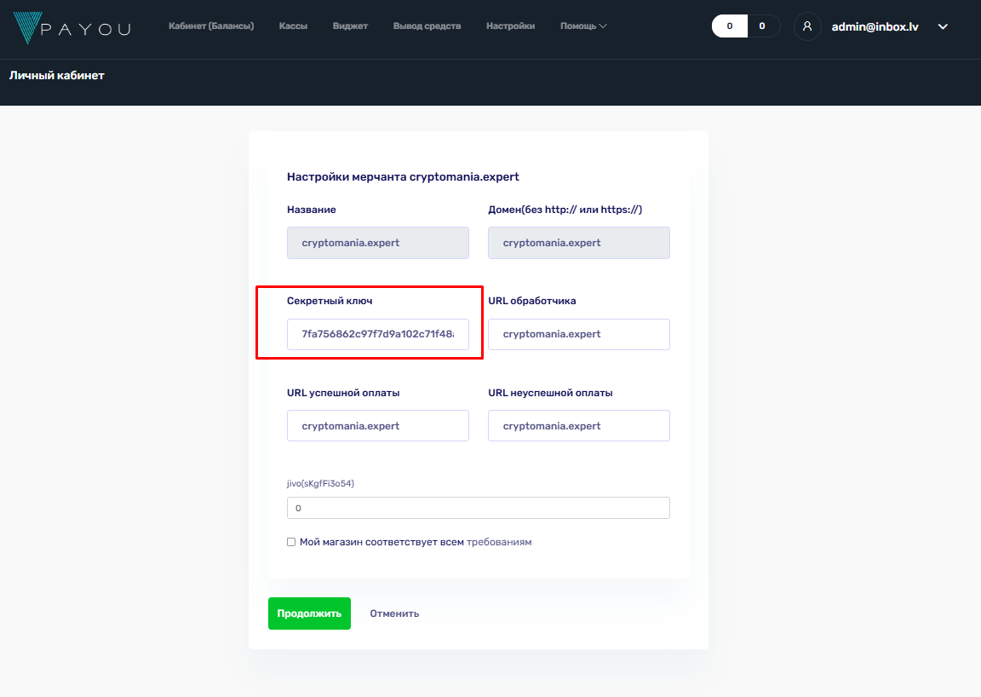Click the PAYOU logo
Viewport: 981px width, 697px height.
72,27
